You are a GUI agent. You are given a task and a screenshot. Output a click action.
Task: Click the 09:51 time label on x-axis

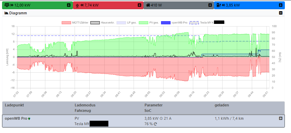[x=265, y=94]
